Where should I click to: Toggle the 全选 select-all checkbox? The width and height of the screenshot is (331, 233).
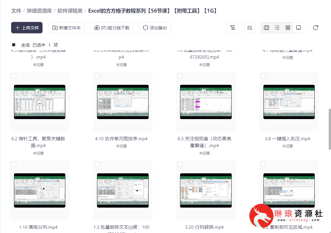coord(14,45)
